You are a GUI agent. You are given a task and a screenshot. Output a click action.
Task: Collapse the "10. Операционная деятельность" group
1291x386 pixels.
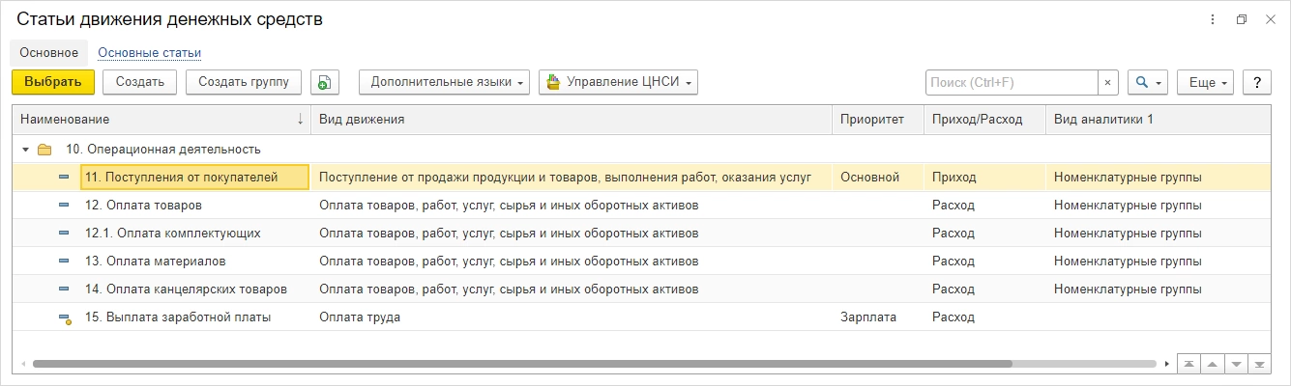coord(25,150)
